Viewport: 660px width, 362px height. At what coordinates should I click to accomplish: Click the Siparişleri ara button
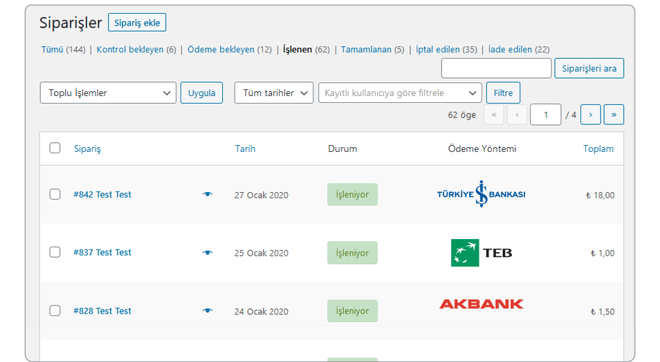[589, 68]
